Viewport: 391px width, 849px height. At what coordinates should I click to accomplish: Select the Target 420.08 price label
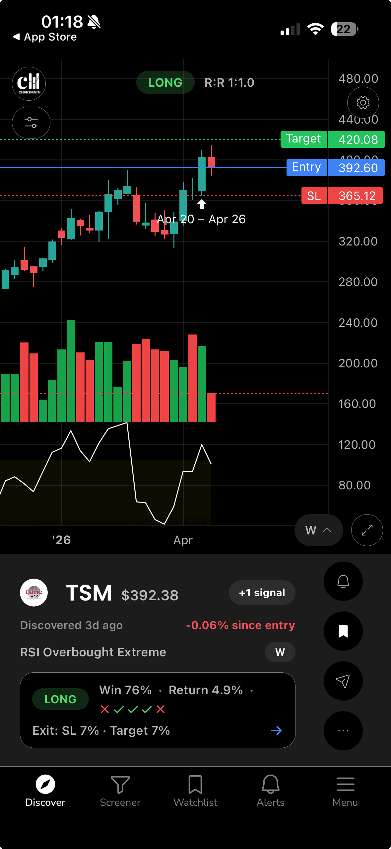333,139
